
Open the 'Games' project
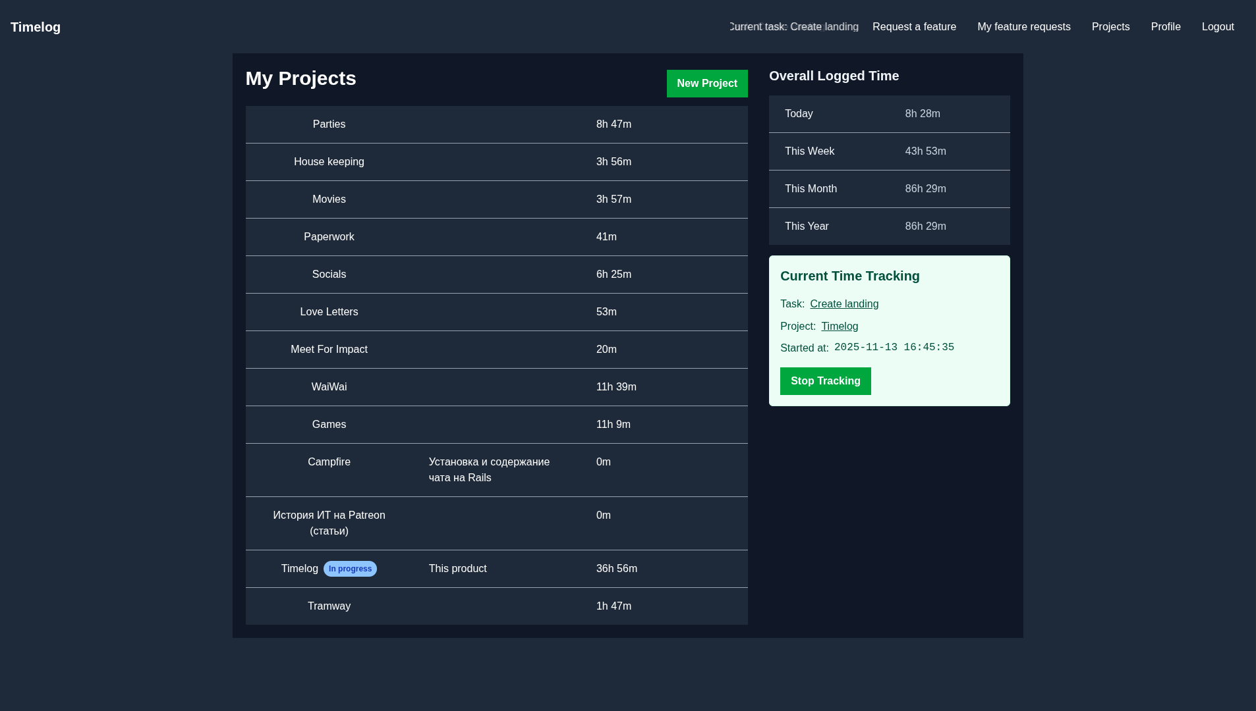329,425
